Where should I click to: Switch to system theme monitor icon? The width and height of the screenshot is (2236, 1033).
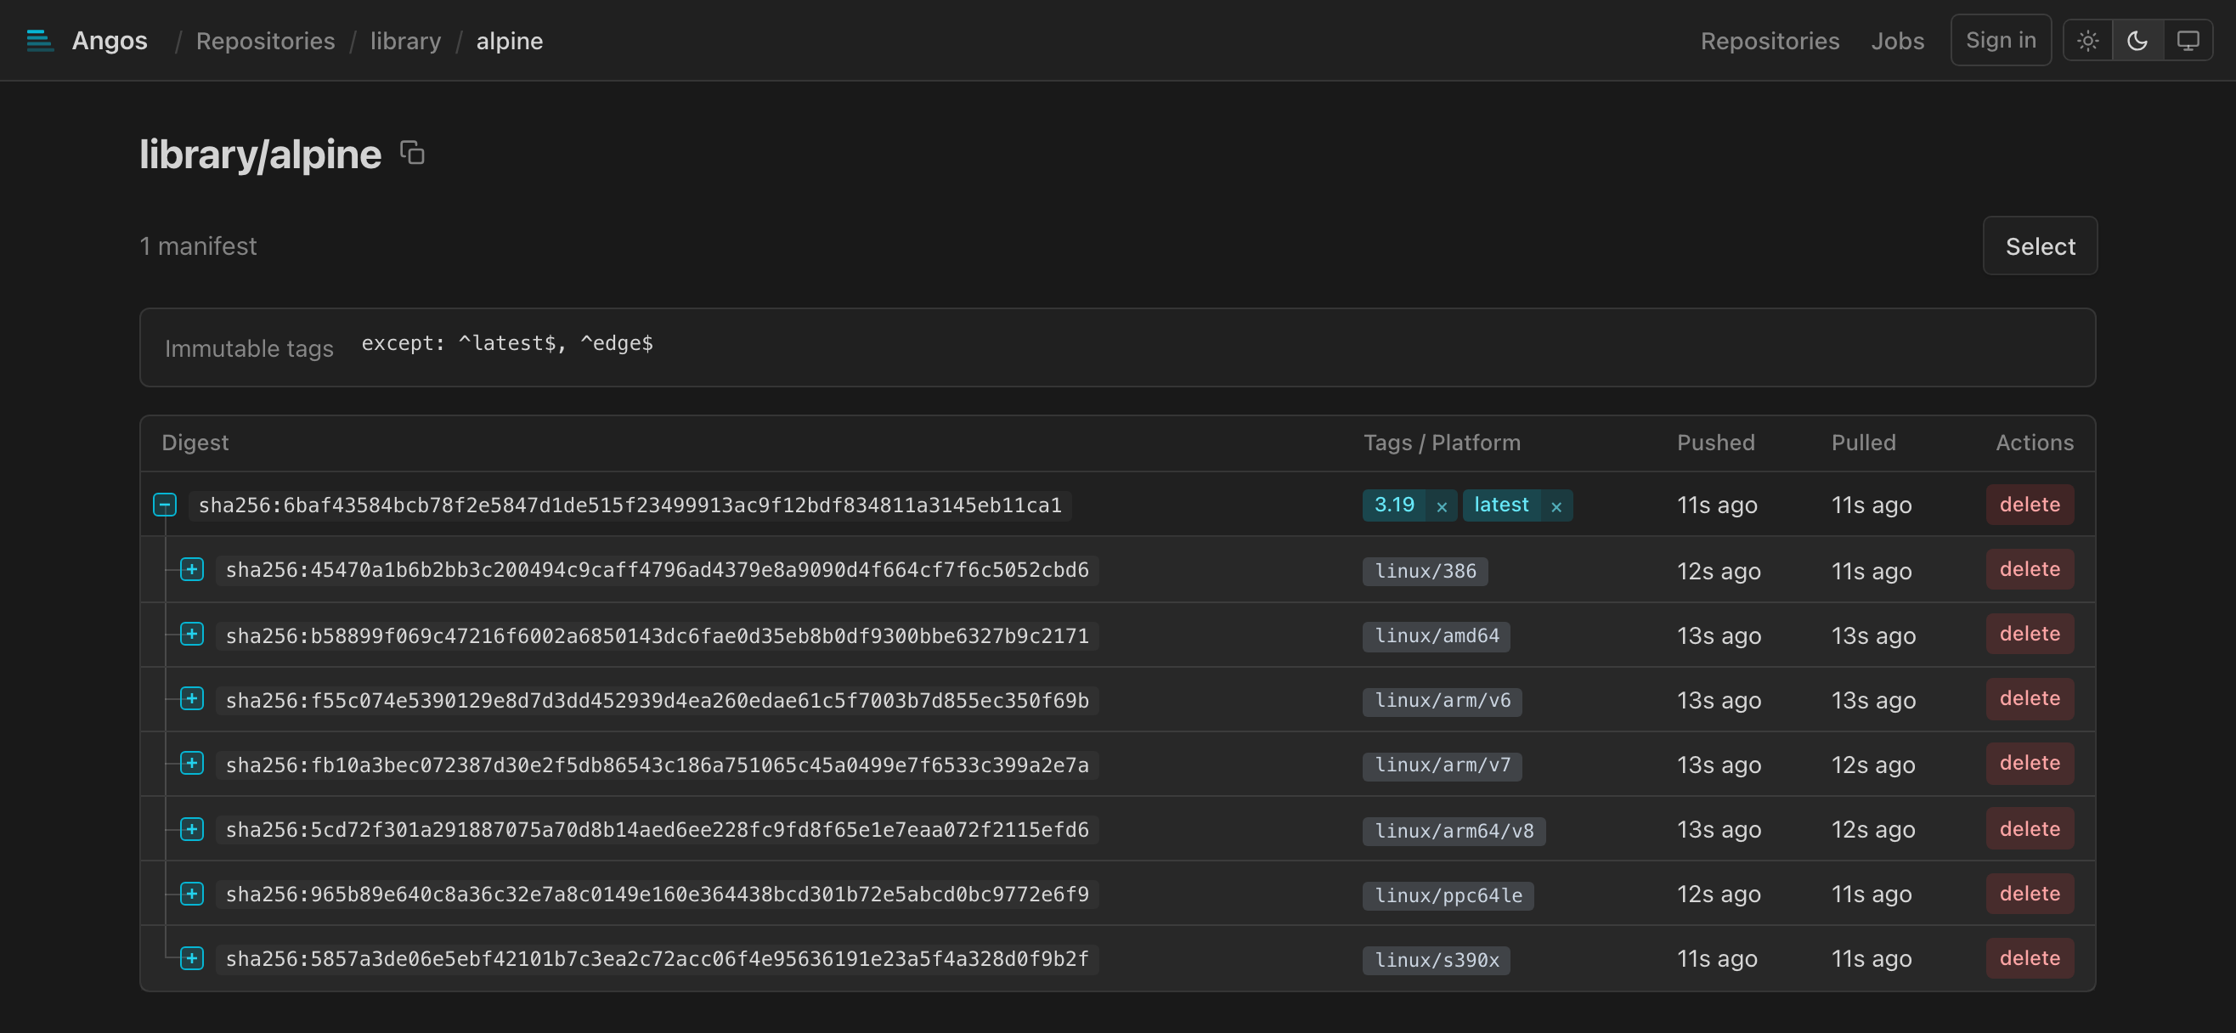click(x=2188, y=41)
